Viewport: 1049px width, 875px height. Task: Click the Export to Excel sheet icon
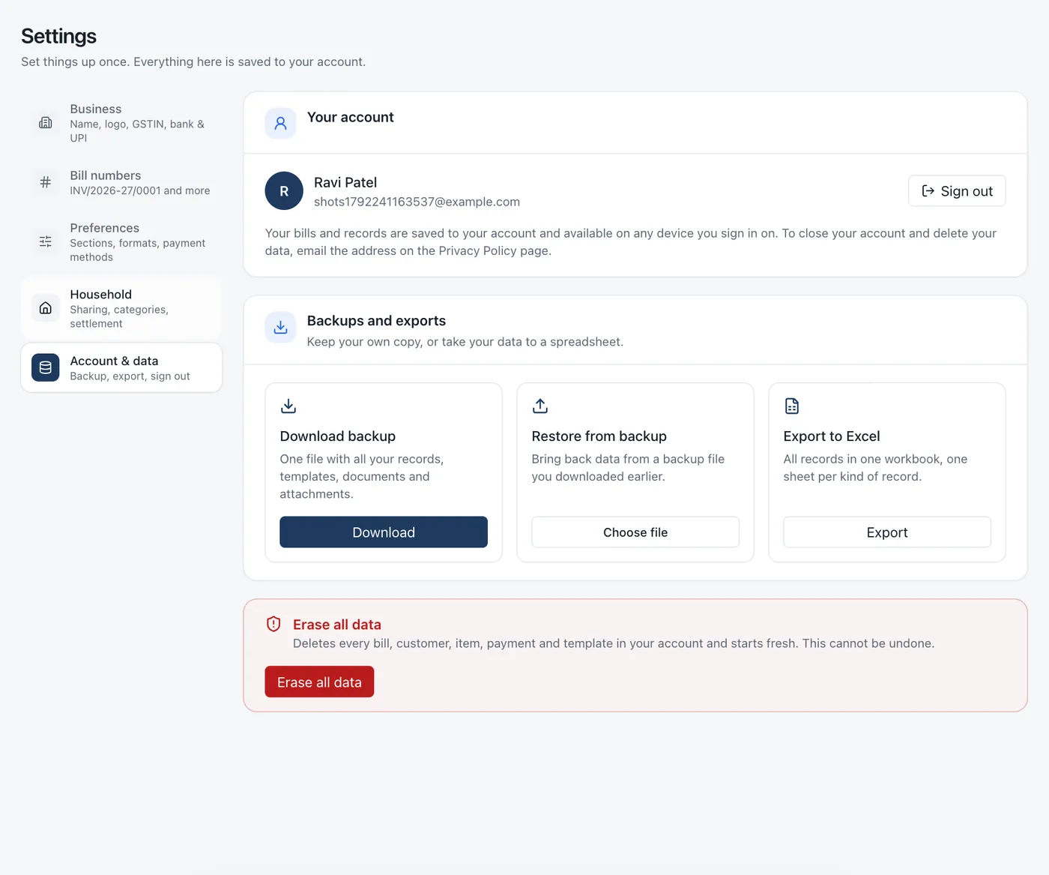tap(792, 406)
